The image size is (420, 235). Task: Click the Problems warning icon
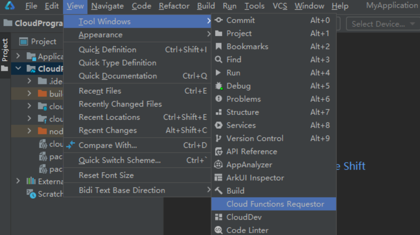click(218, 99)
